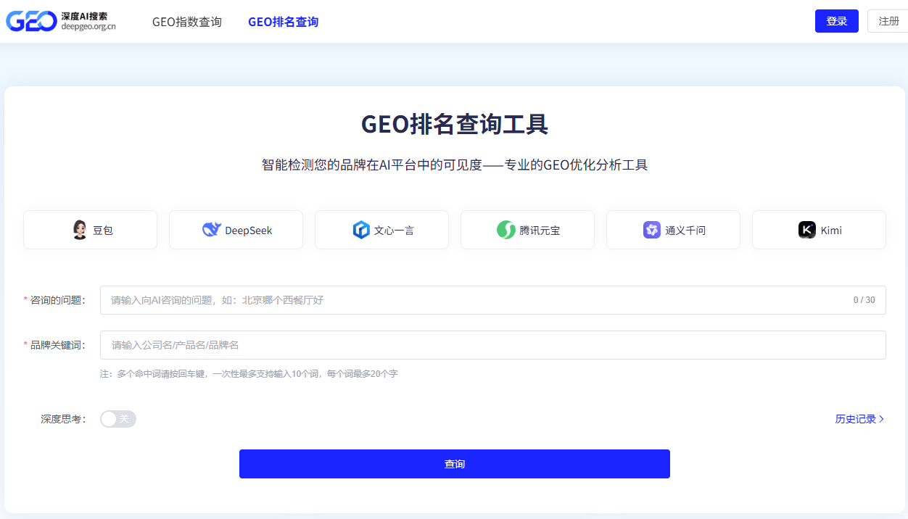Open the GEO指数查询 tab

tap(187, 22)
